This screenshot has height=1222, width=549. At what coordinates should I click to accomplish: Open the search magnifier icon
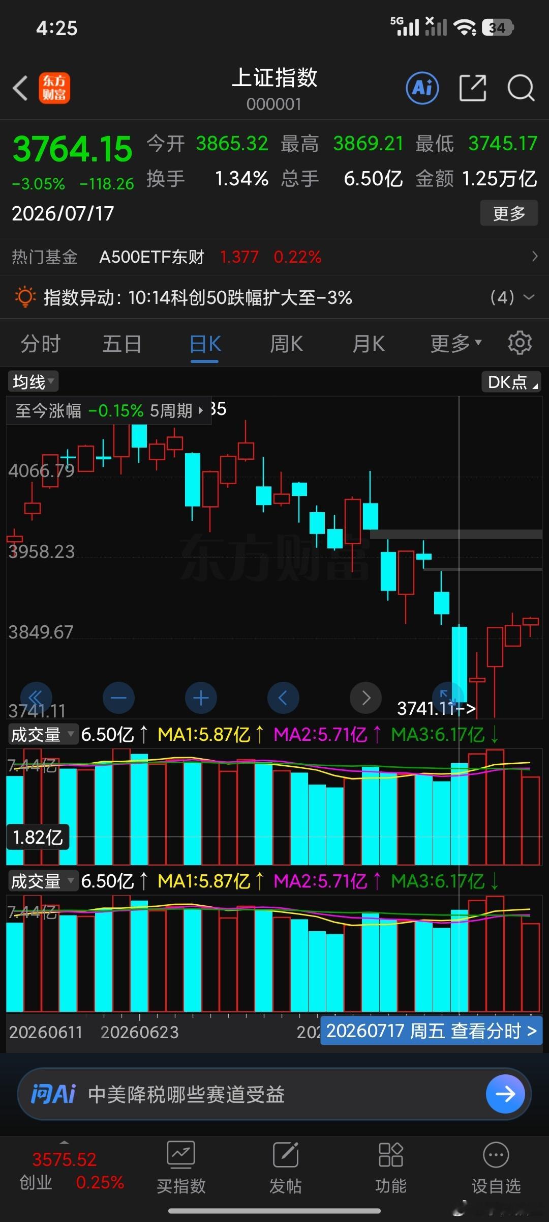tap(521, 88)
